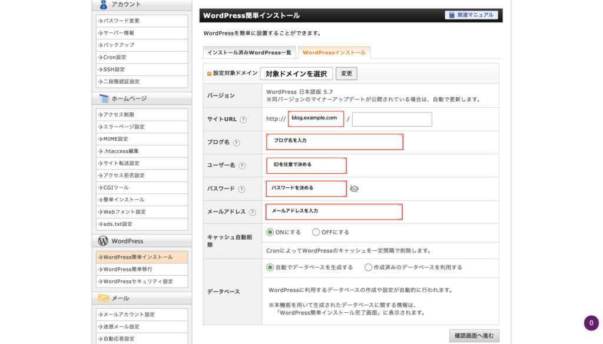Toggle password visibility eye icon
The width and height of the screenshot is (603, 344).
coord(354,188)
